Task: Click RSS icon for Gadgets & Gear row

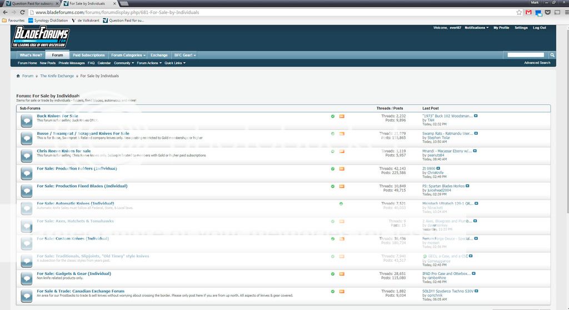Action: coord(342,274)
